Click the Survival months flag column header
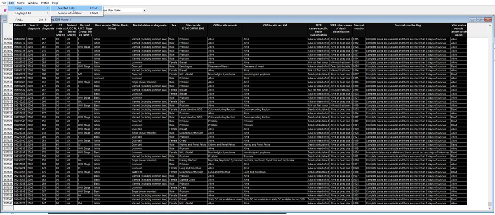 408,30
